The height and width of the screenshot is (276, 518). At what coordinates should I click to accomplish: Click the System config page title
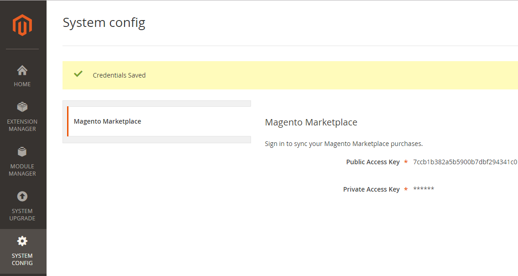click(x=104, y=22)
